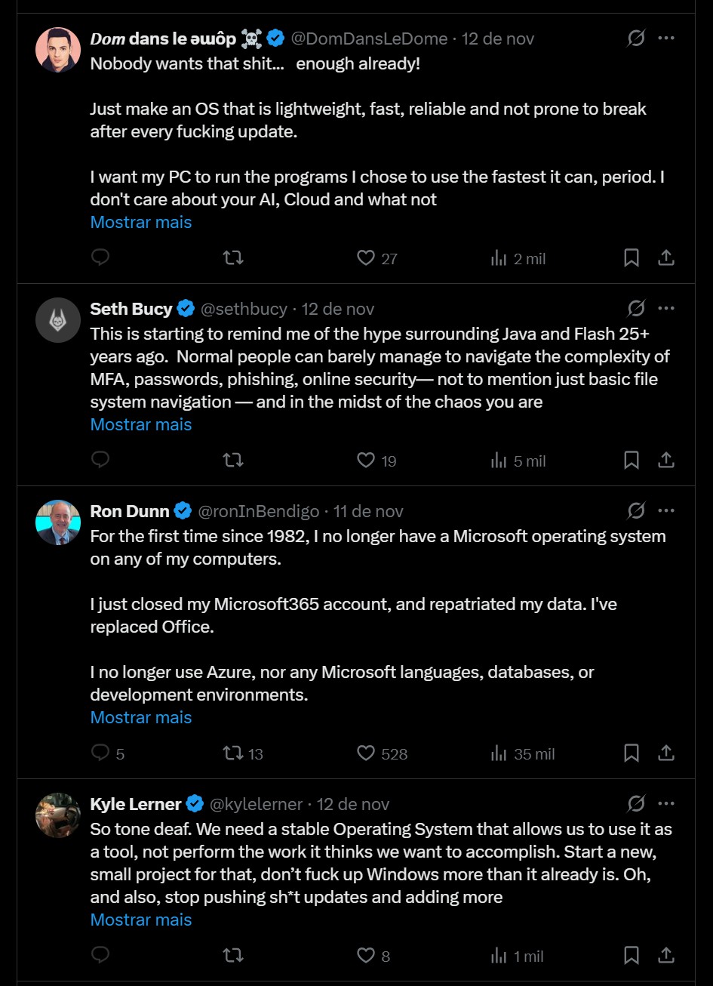Like Kyle Lerner's tweet

[366, 956]
